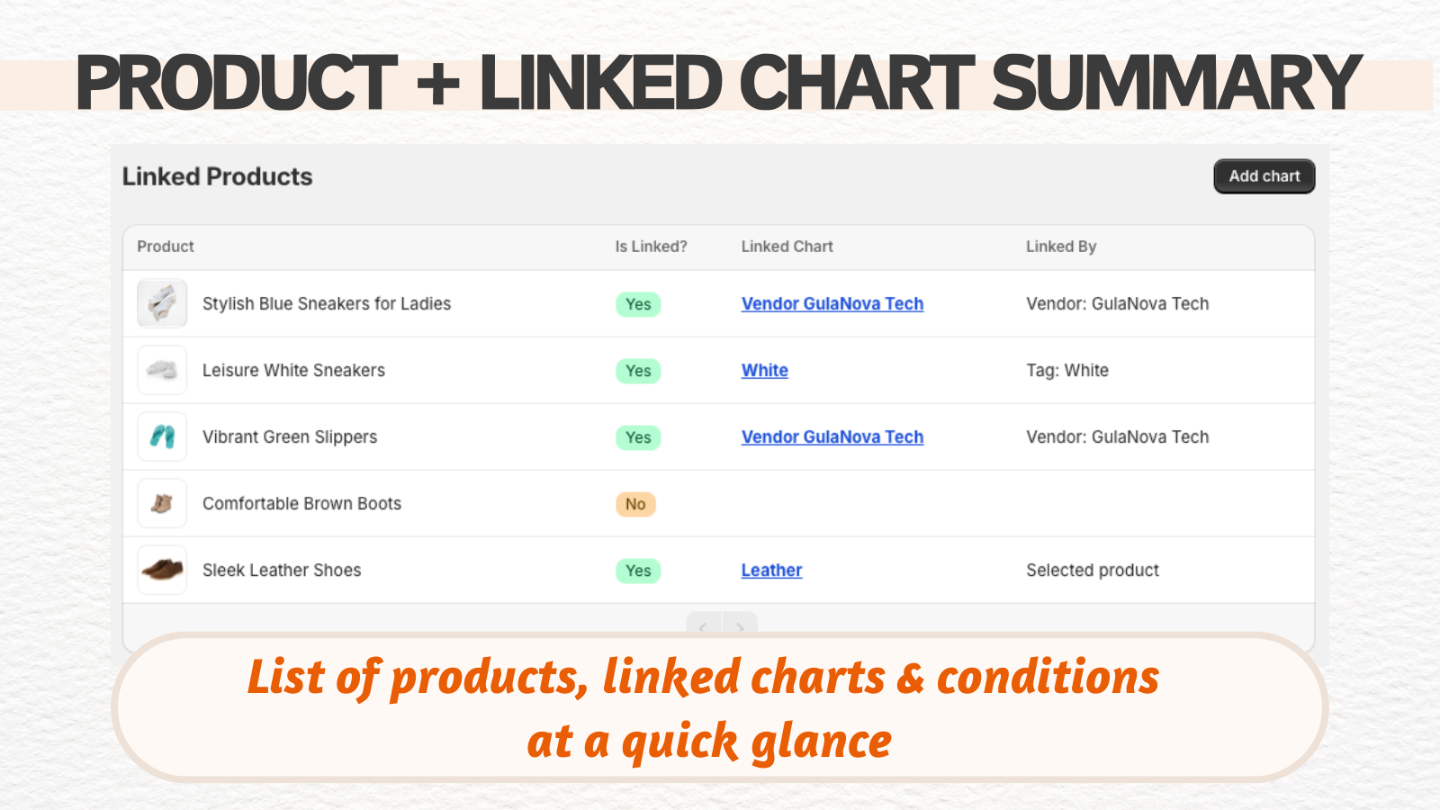Click the Comfortable Brown Boots product thumbnail
The width and height of the screenshot is (1440, 810).
[x=161, y=503]
